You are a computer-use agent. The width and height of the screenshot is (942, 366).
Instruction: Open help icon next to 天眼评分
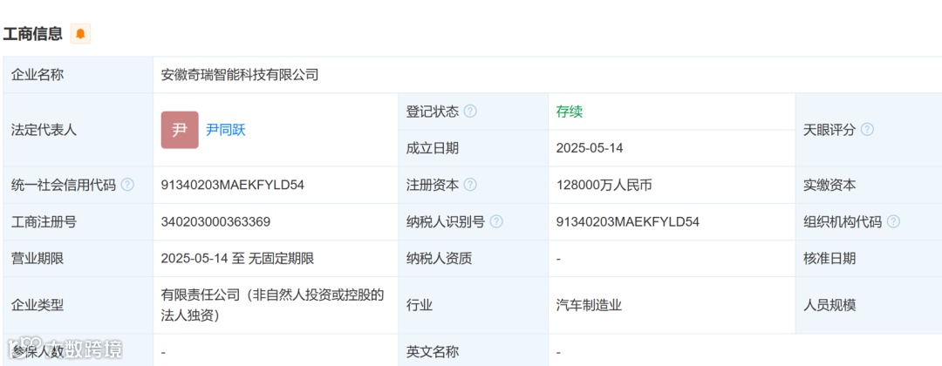click(867, 130)
